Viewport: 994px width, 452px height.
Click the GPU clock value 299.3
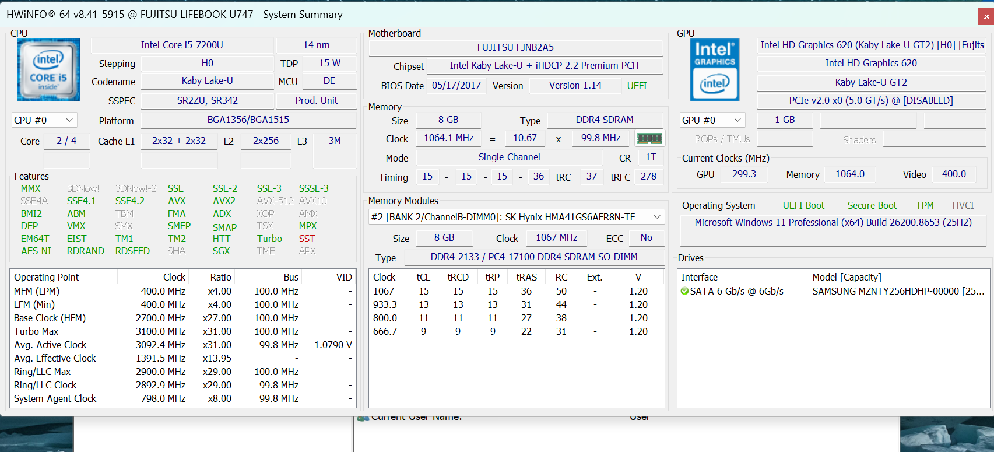[x=744, y=174]
